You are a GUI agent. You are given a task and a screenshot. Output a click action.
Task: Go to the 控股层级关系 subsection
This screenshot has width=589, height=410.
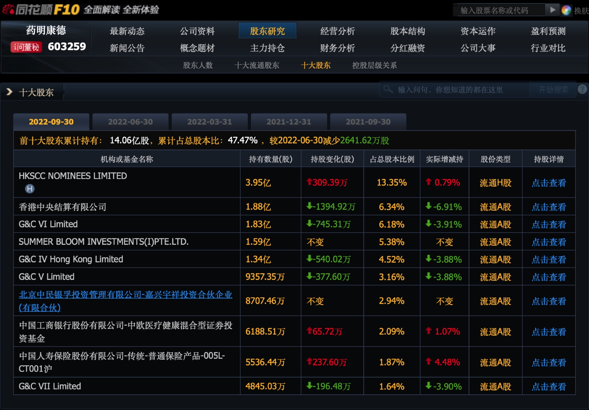[374, 65]
